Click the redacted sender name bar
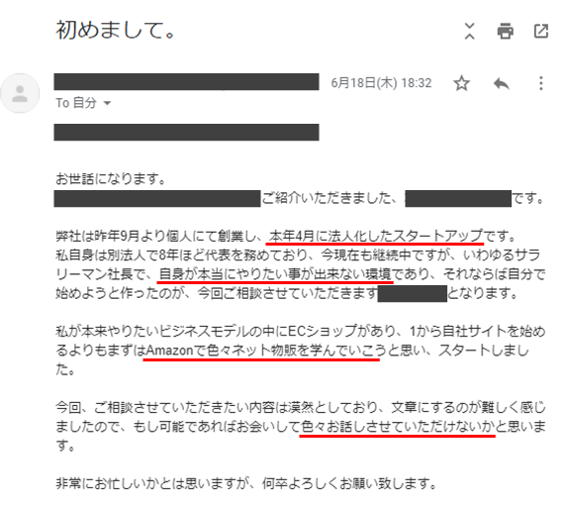The image size is (565, 507). [186, 82]
